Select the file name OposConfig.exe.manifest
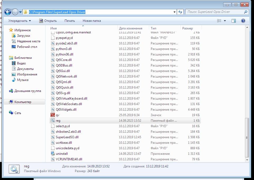This screenshot has height=180, width=254. [x=73, y=33]
